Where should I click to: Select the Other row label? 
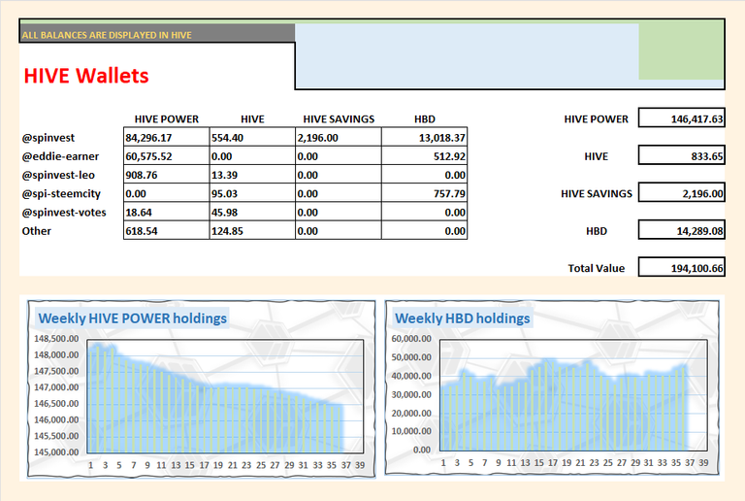pos(36,231)
